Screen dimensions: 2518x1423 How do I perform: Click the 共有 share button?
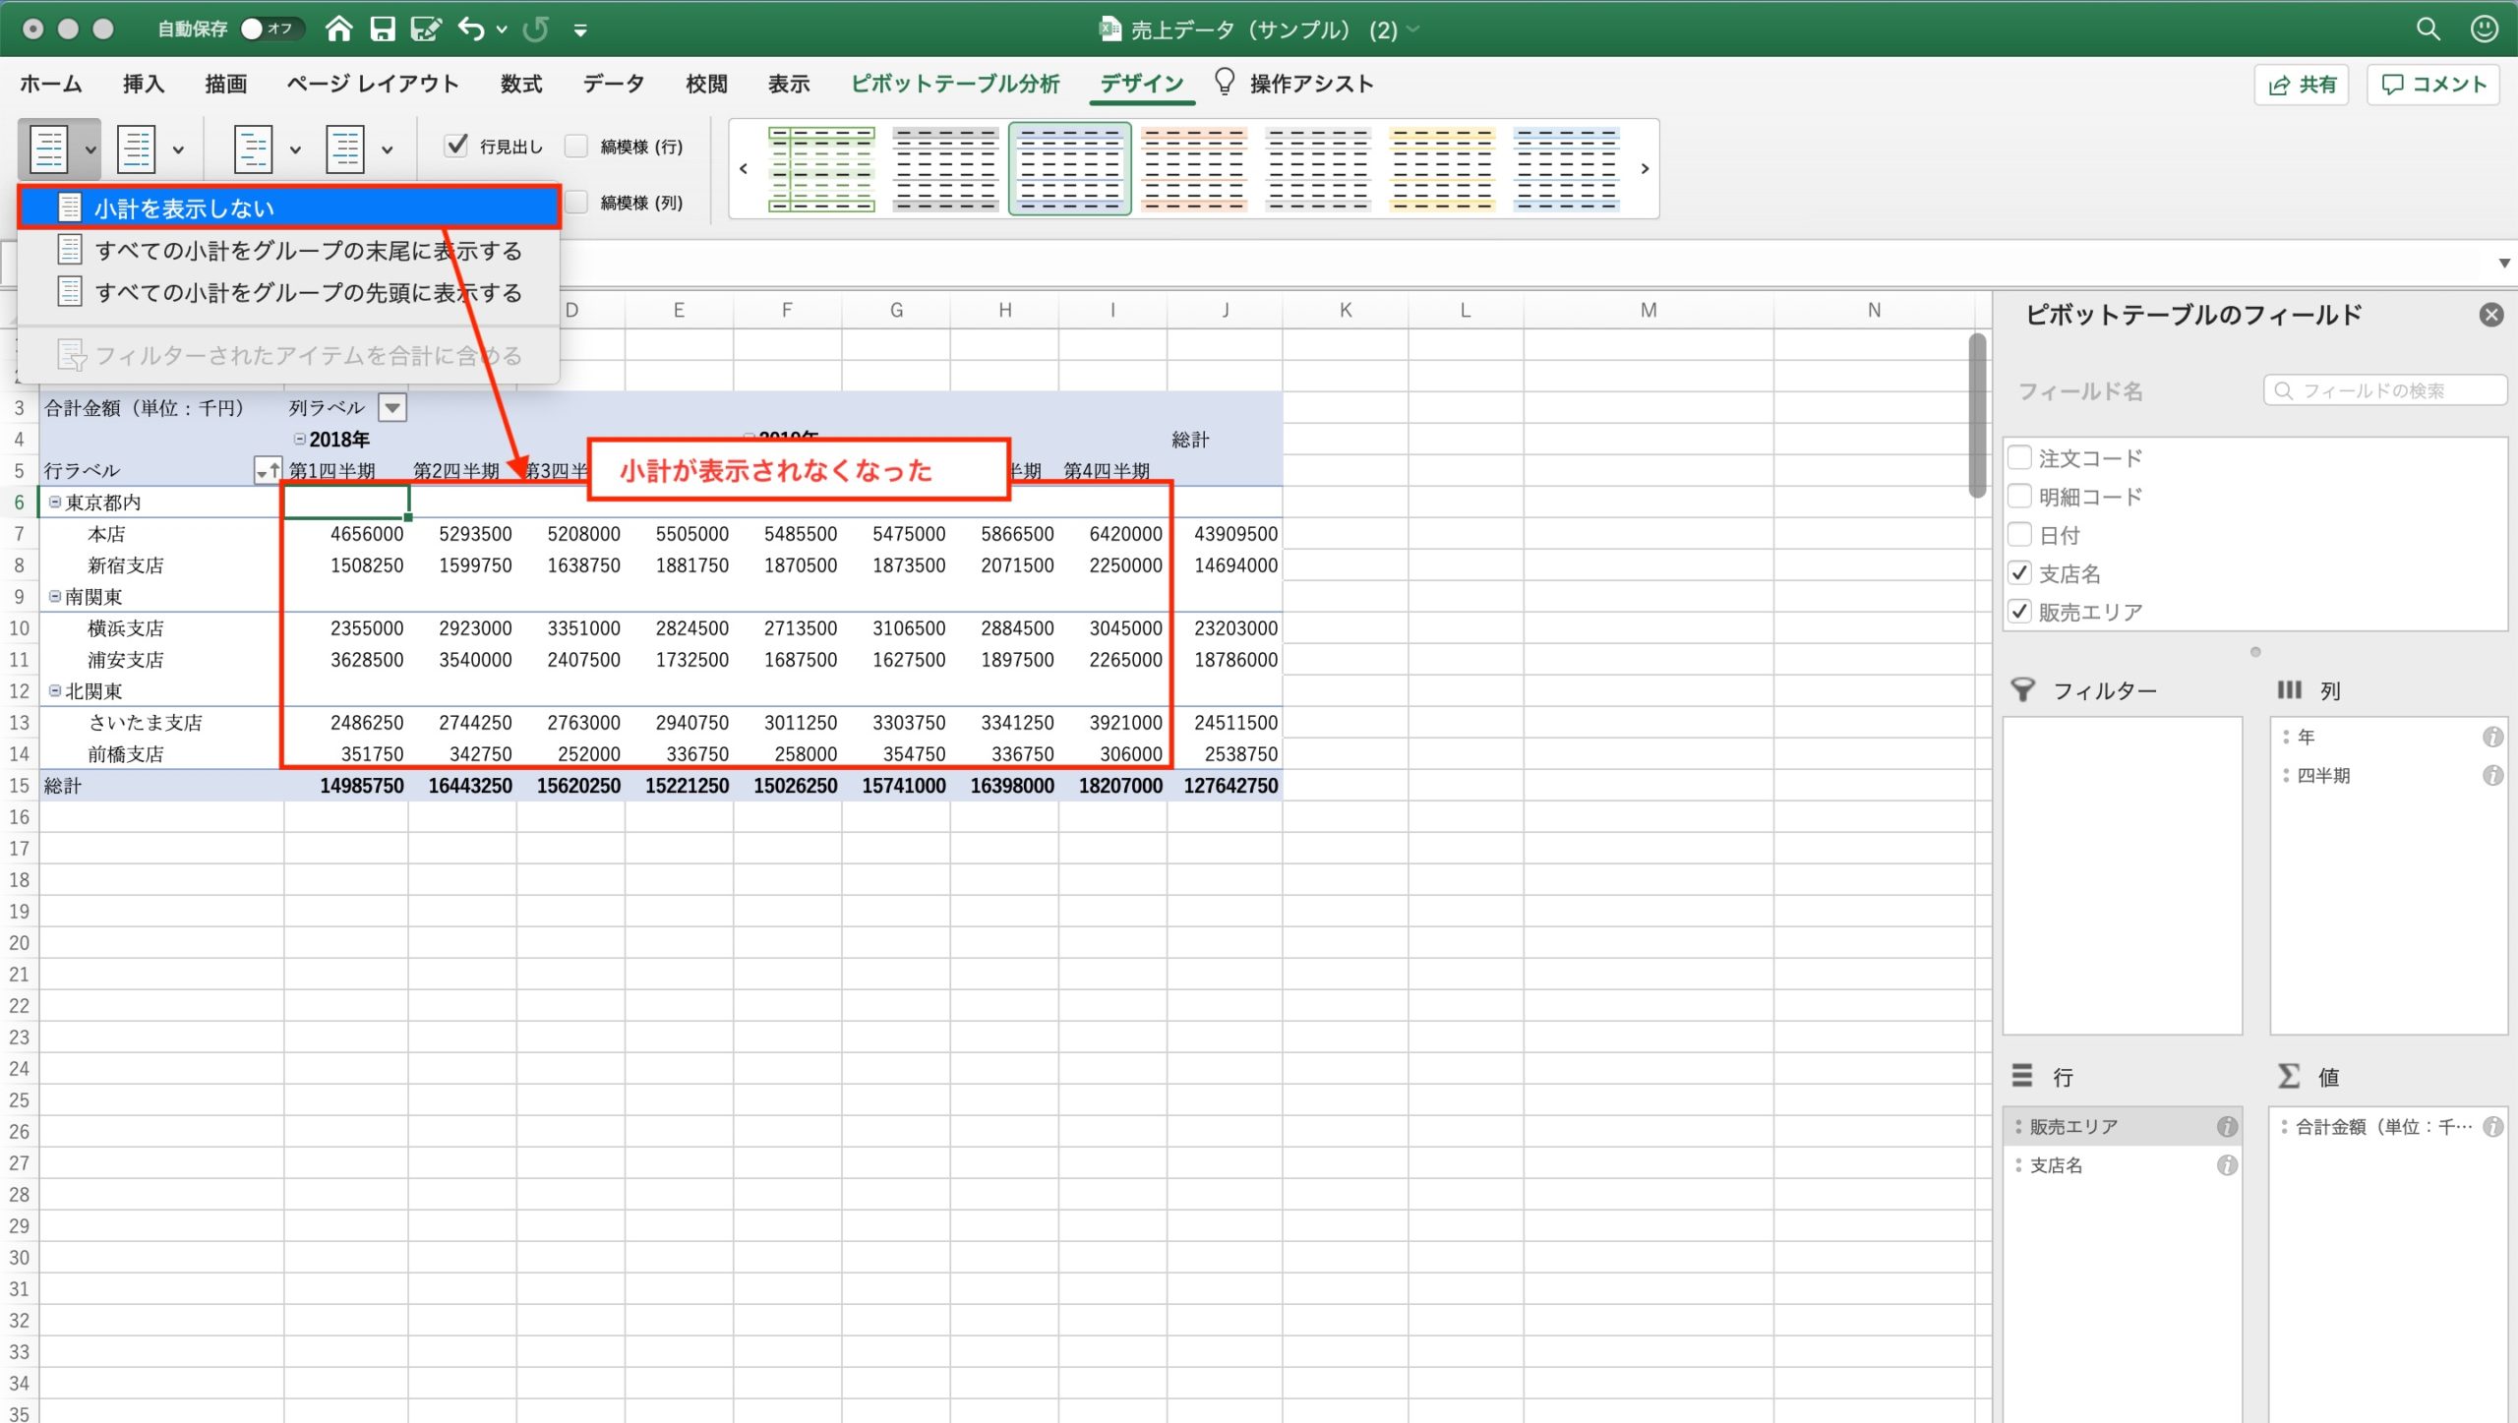(x=2302, y=85)
